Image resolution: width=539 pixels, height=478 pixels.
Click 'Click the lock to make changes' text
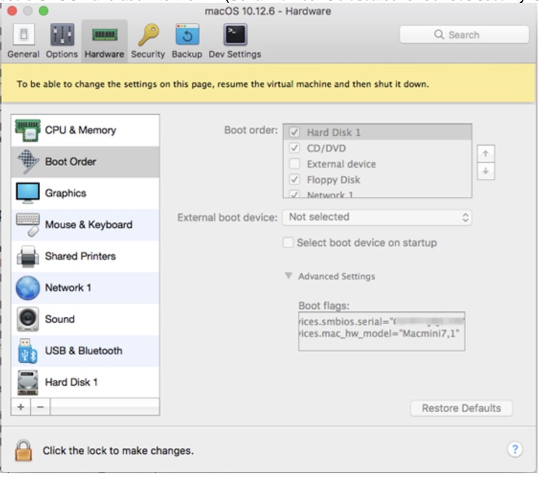(118, 451)
